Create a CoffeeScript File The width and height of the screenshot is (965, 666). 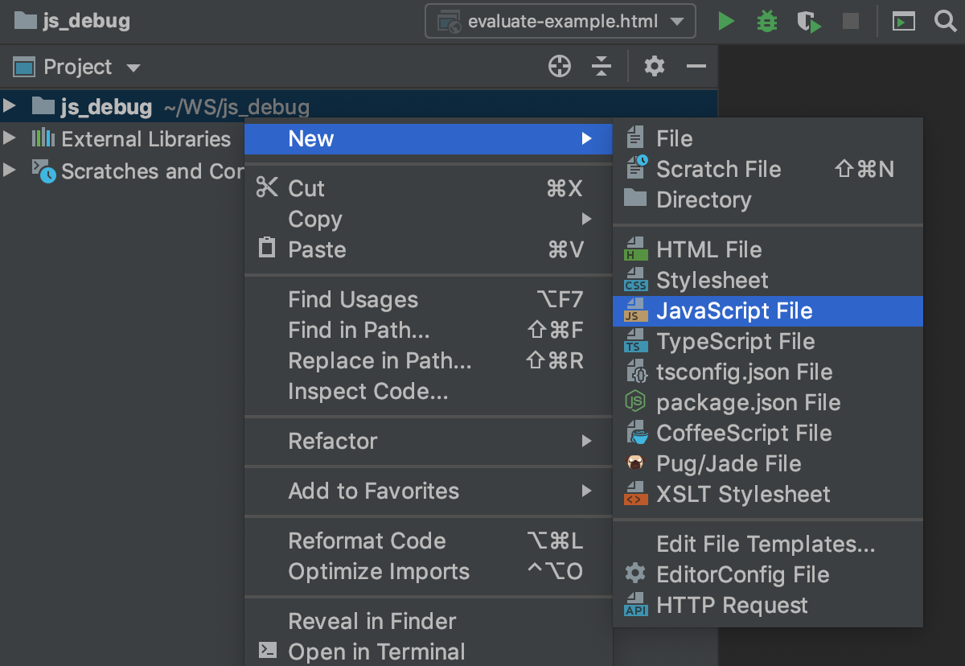pos(768,434)
